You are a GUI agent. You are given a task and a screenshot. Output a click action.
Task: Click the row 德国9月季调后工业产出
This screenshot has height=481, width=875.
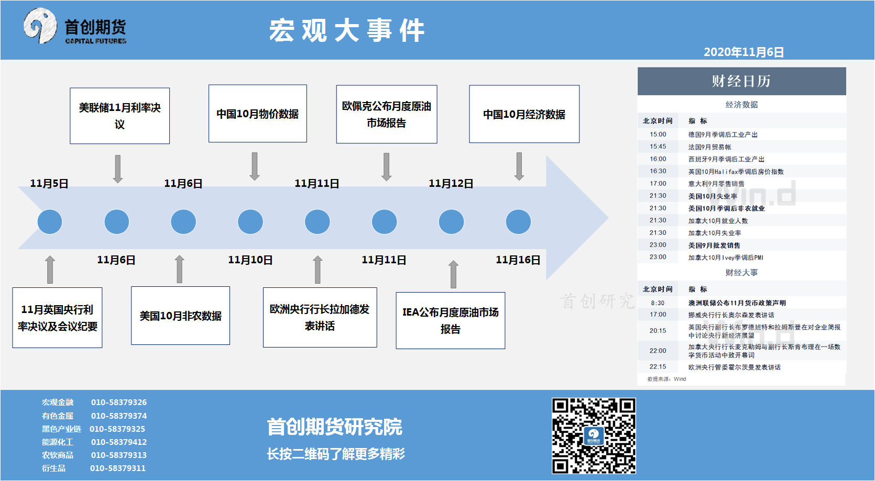pyautogui.click(x=741, y=135)
